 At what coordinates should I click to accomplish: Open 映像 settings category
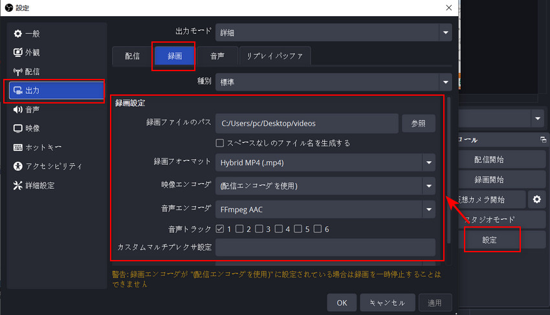click(56, 128)
